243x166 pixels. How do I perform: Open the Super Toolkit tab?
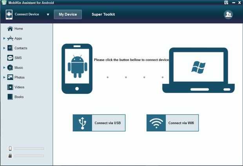(x=103, y=14)
